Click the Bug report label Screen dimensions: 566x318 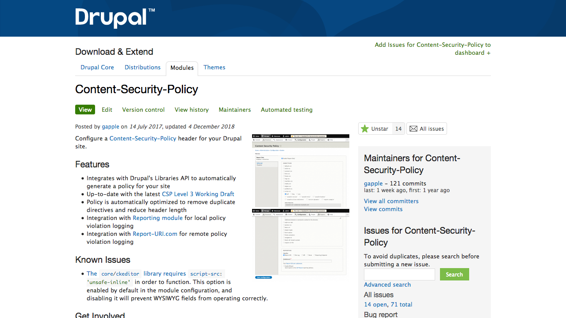coord(381,314)
